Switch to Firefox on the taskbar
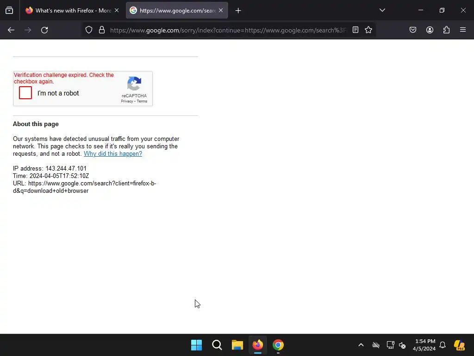This screenshot has width=474, height=356. click(258, 345)
